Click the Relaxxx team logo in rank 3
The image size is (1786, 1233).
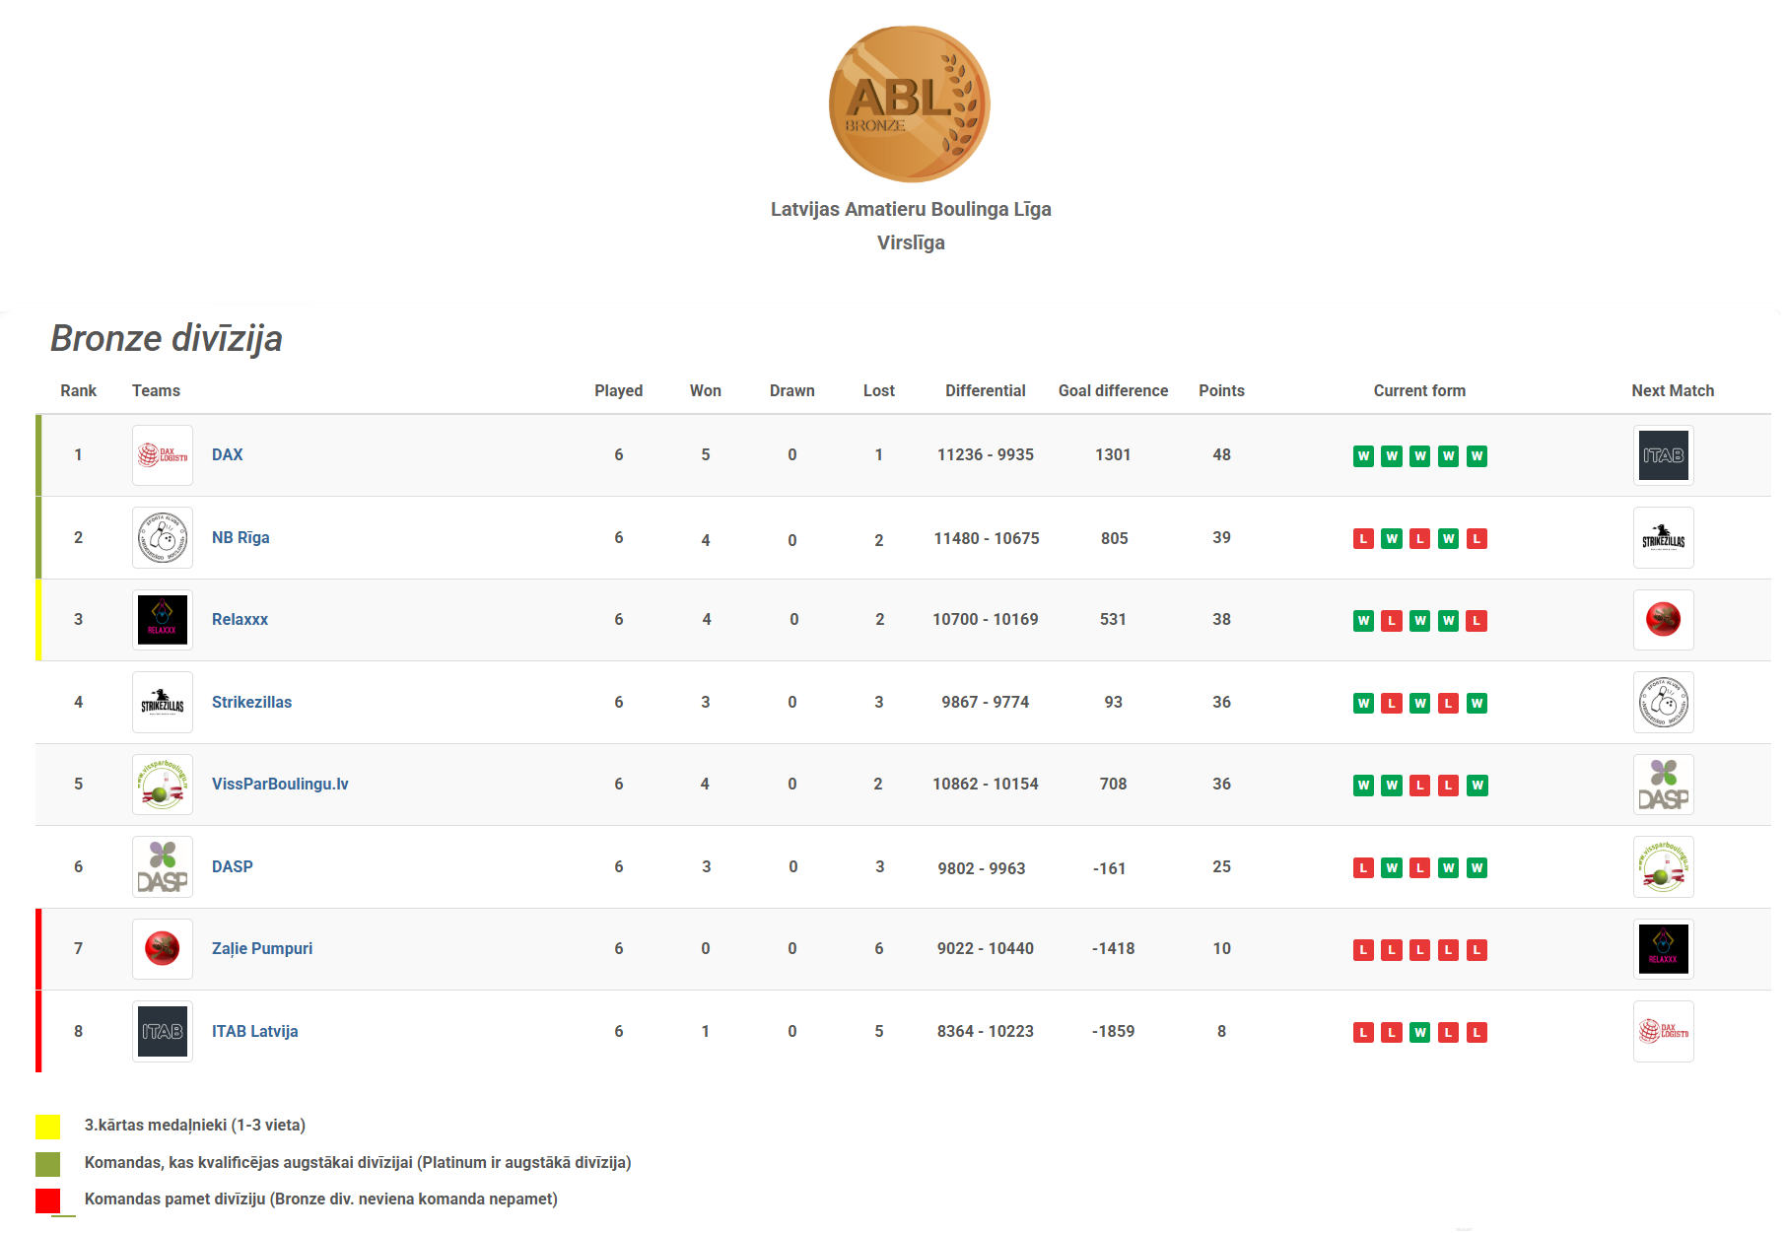tap(163, 620)
